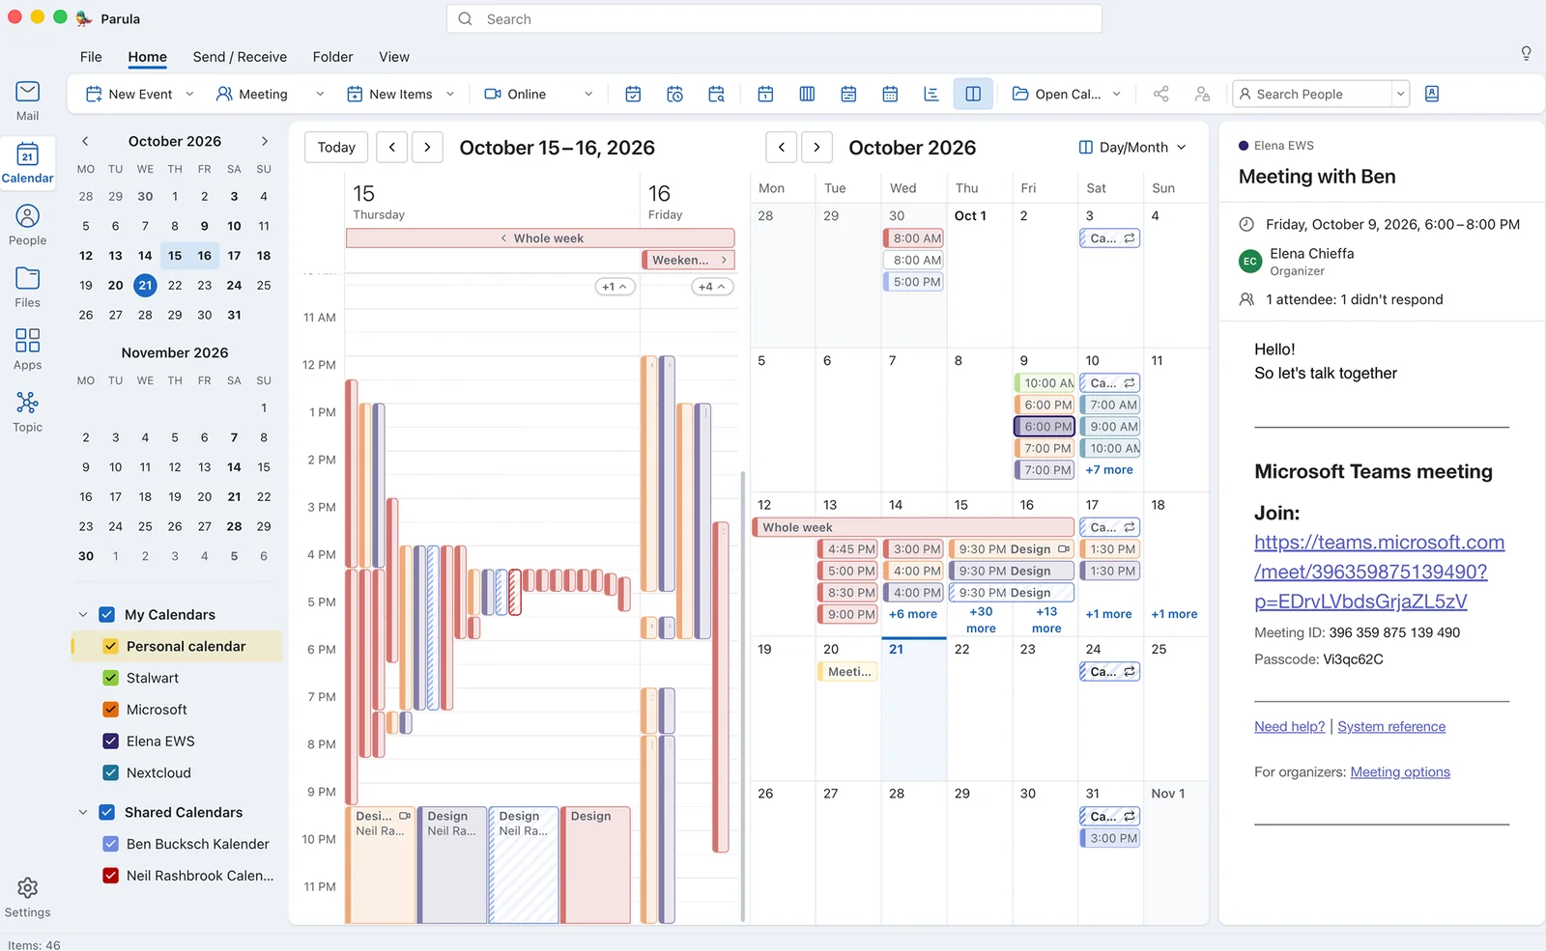Open the Meeting dropdown arrow
The height and width of the screenshot is (951, 1546).
click(x=320, y=94)
